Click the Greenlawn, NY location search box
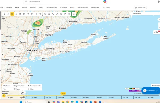This screenshot has width=160, height=103. (144, 14)
